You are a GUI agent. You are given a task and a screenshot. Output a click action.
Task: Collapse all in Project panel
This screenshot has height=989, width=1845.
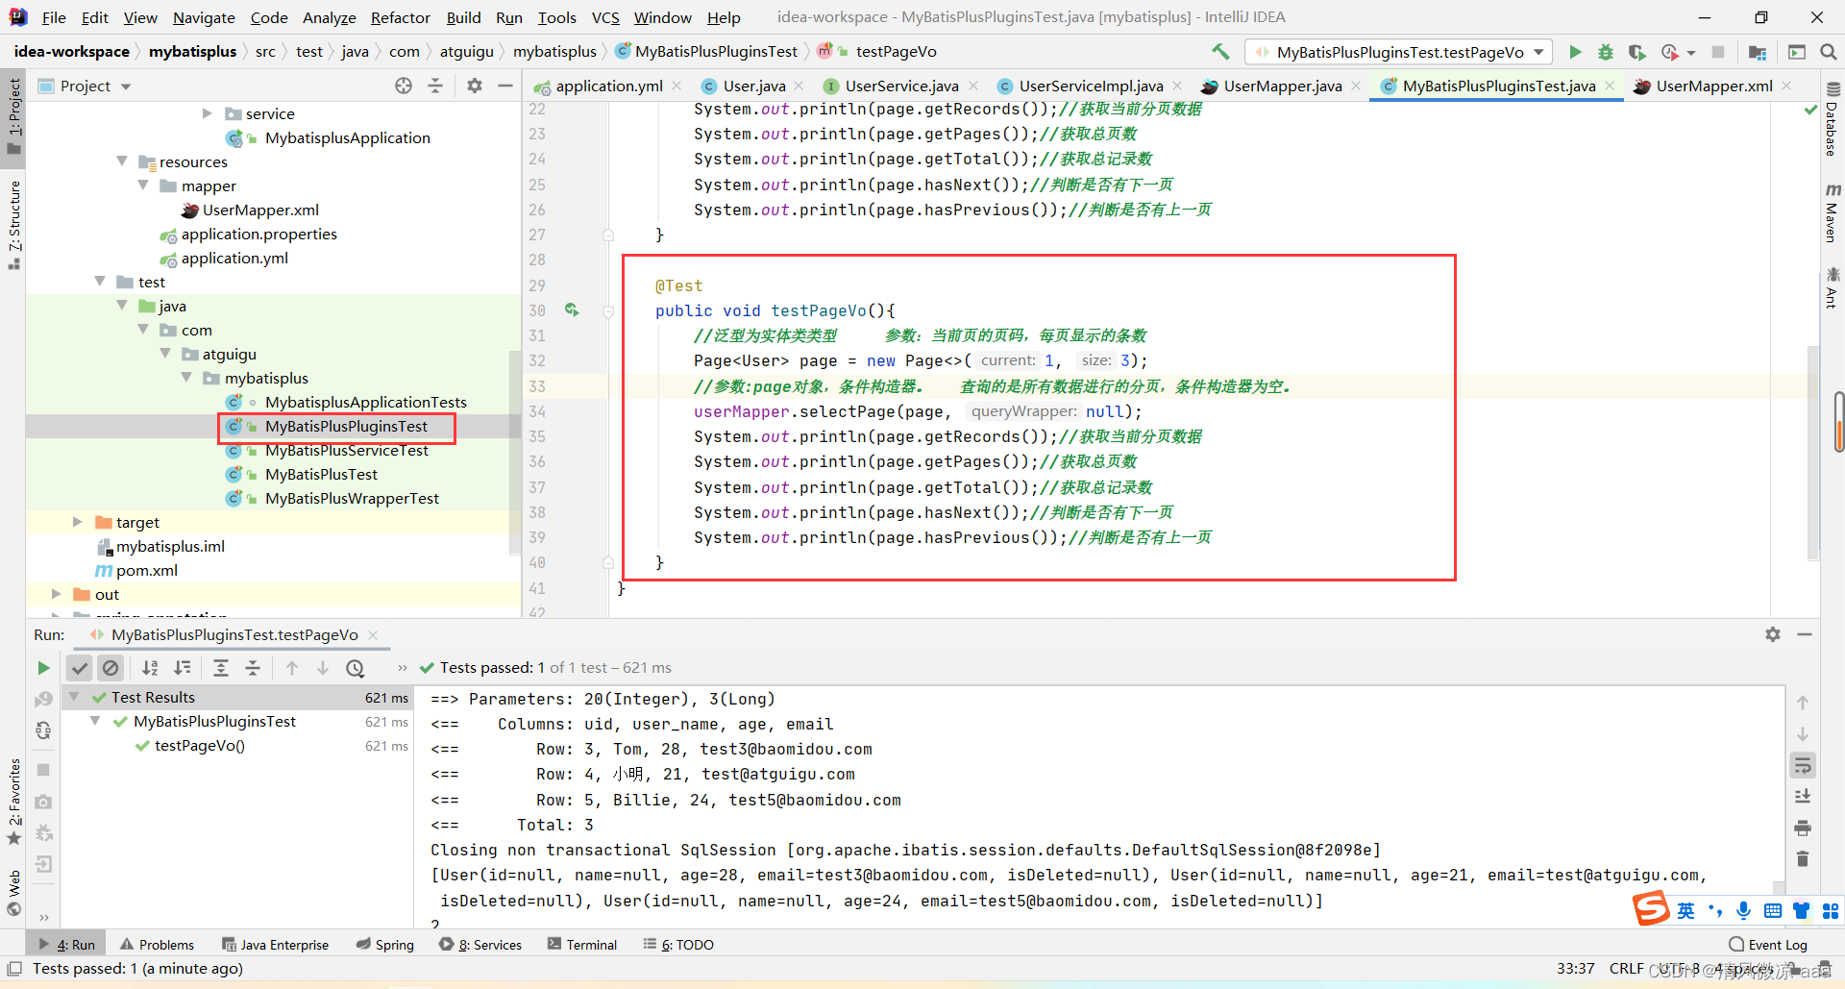(x=435, y=86)
